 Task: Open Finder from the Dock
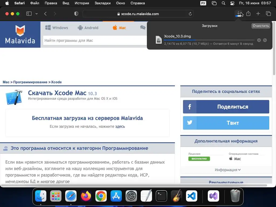pos(41,196)
